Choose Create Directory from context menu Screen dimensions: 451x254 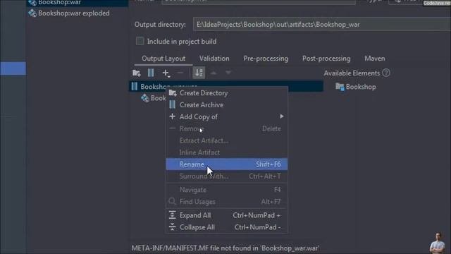tap(227, 93)
